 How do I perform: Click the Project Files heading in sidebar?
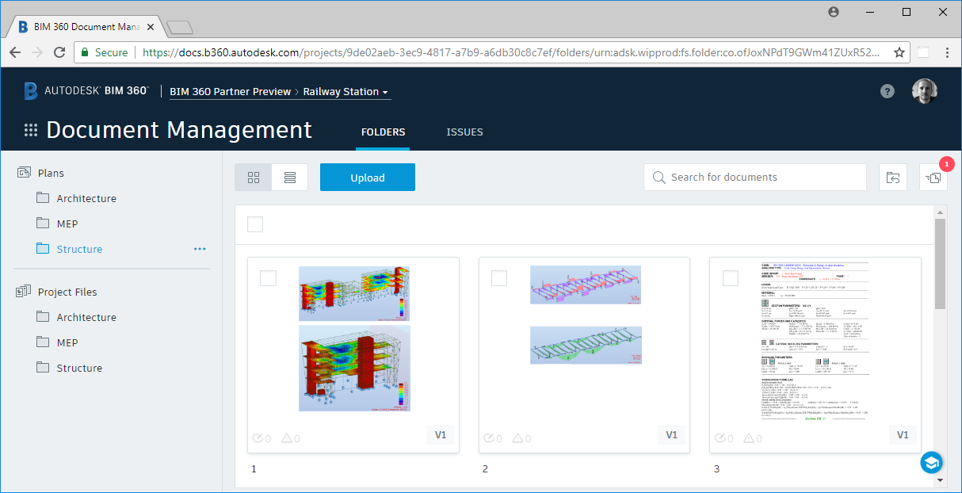coord(67,292)
